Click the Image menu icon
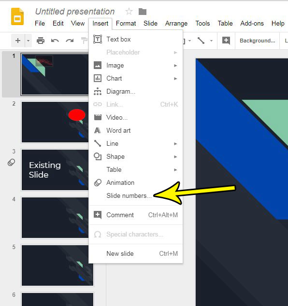Image resolution: width=288 pixels, height=306 pixels. [98, 65]
